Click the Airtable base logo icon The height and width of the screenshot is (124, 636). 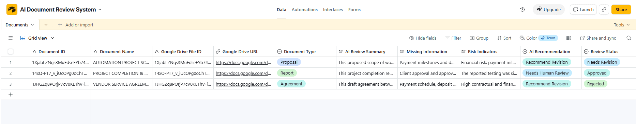(12, 9)
